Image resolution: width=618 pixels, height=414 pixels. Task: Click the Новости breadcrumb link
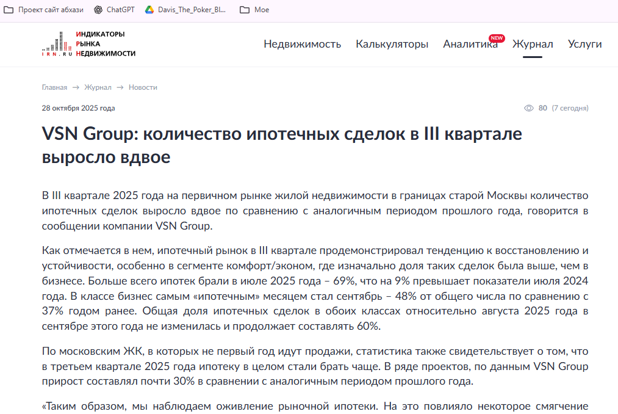[143, 87]
